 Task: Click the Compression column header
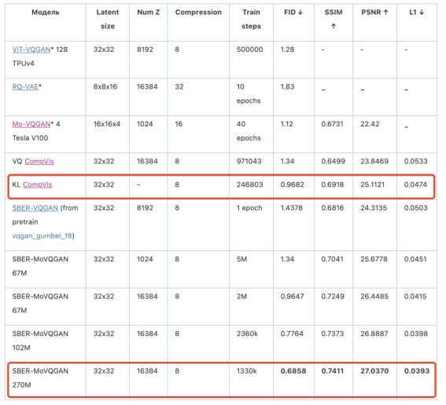(198, 13)
